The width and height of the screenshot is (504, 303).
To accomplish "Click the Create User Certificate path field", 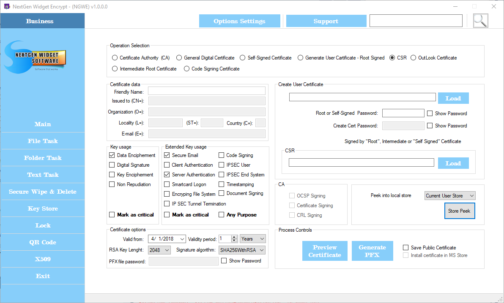I will point(362,97).
